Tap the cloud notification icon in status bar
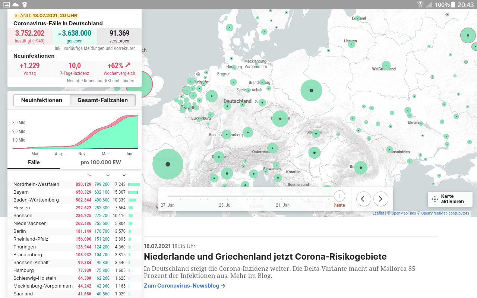Viewport: 477px width, 298px height. point(16,5)
